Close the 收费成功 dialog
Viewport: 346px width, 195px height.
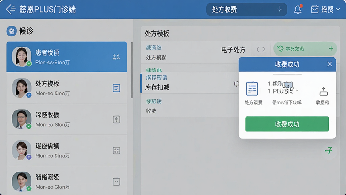click(330, 64)
